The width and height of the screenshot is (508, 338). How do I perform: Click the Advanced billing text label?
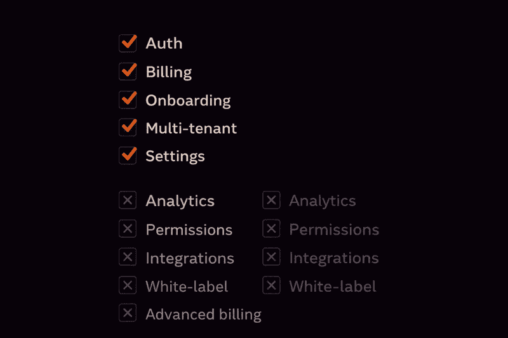203,314
